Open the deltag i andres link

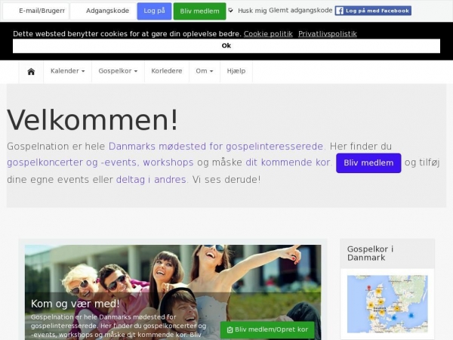tap(151, 180)
